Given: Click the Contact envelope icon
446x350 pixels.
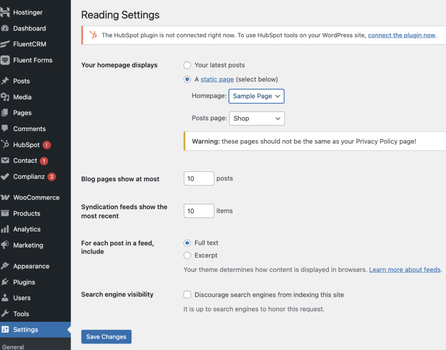Looking at the screenshot, I should coord(5,160).
